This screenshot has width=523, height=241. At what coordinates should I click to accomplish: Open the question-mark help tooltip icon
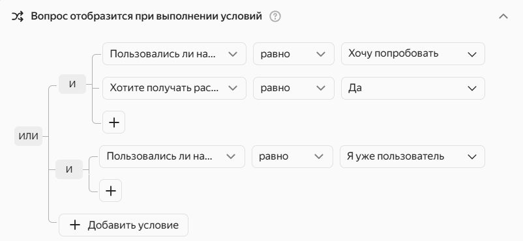point(275,16)
